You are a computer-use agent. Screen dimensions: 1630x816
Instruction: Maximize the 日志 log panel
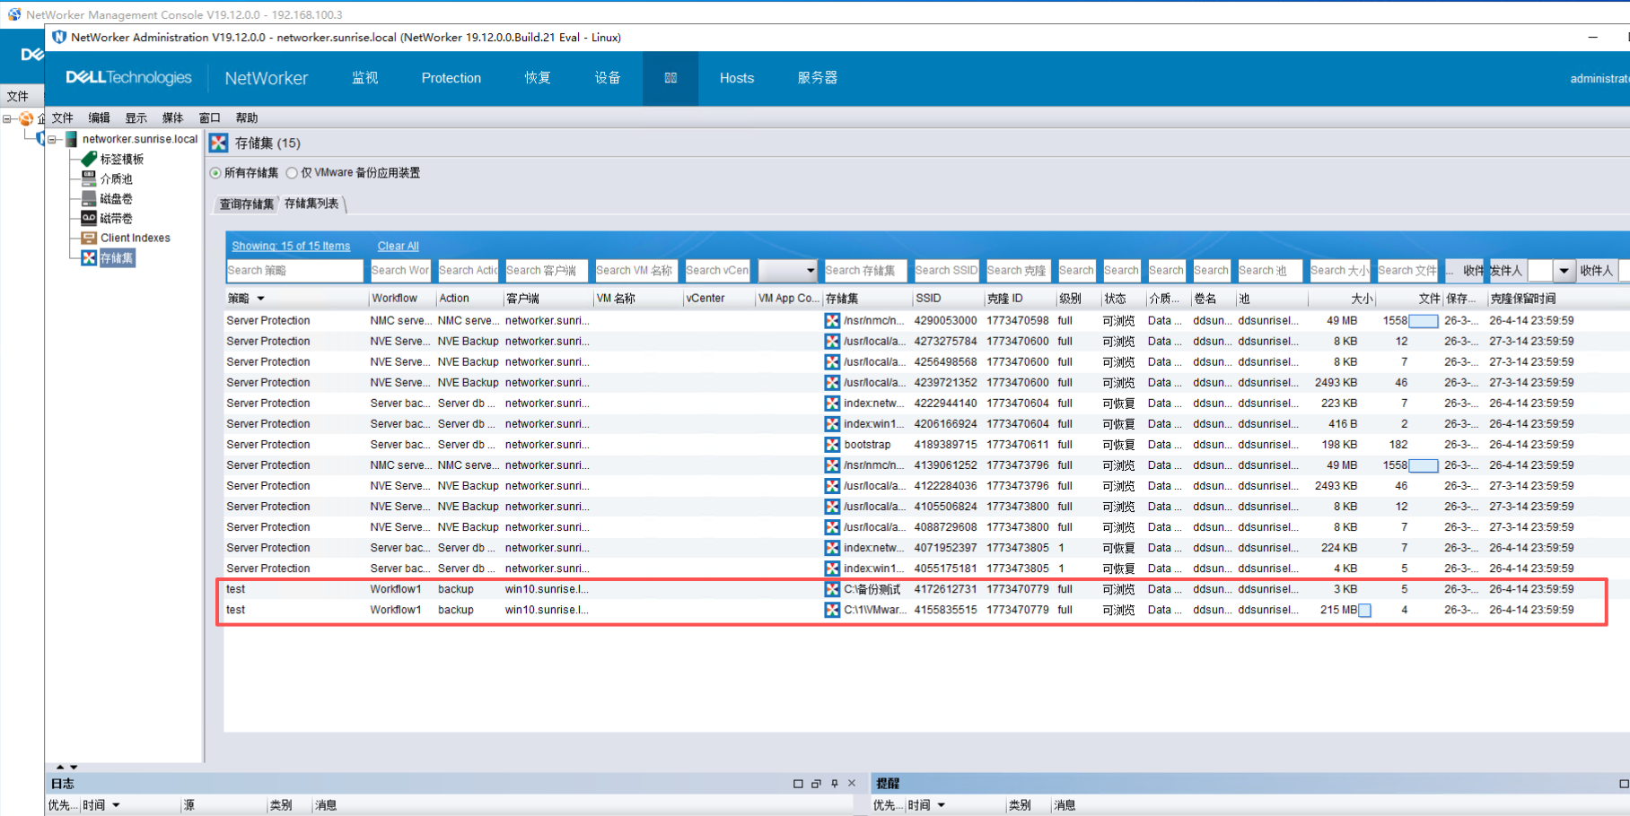click(x=798, y=784)
